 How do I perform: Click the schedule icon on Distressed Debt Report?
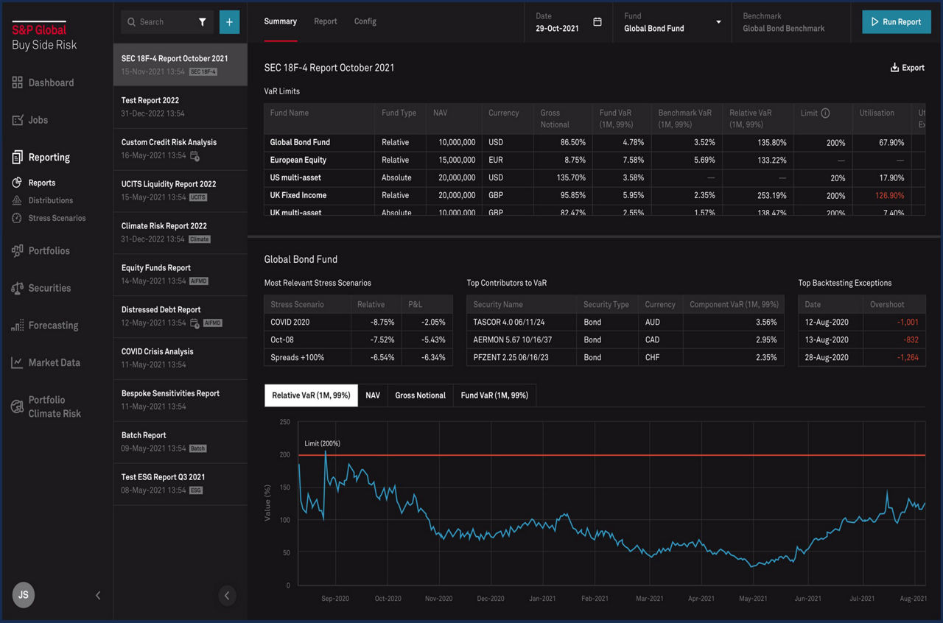(x=194, y=323)
